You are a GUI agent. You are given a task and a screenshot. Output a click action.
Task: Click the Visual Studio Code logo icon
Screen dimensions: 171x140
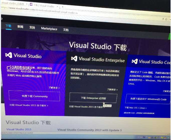(135, 61)
